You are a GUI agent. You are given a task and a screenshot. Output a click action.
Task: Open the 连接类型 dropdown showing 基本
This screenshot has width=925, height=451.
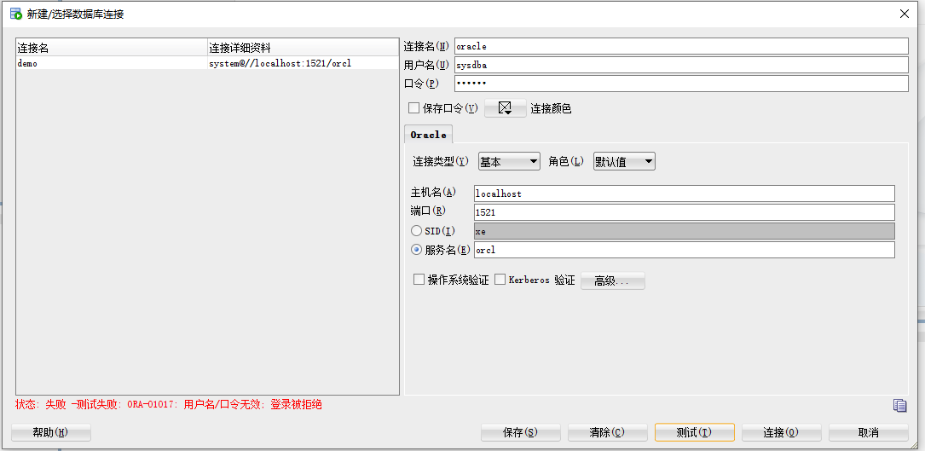pyautogui.click(x=509, y=161)
